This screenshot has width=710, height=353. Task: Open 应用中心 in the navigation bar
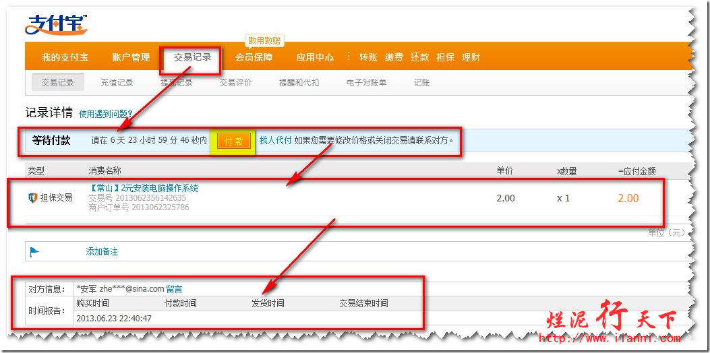(315, 57)
